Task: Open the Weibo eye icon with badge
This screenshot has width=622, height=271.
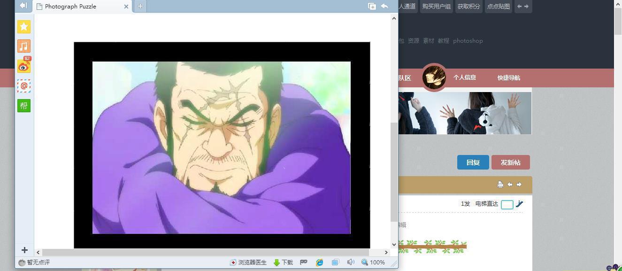Action: (x=24, y=67)
